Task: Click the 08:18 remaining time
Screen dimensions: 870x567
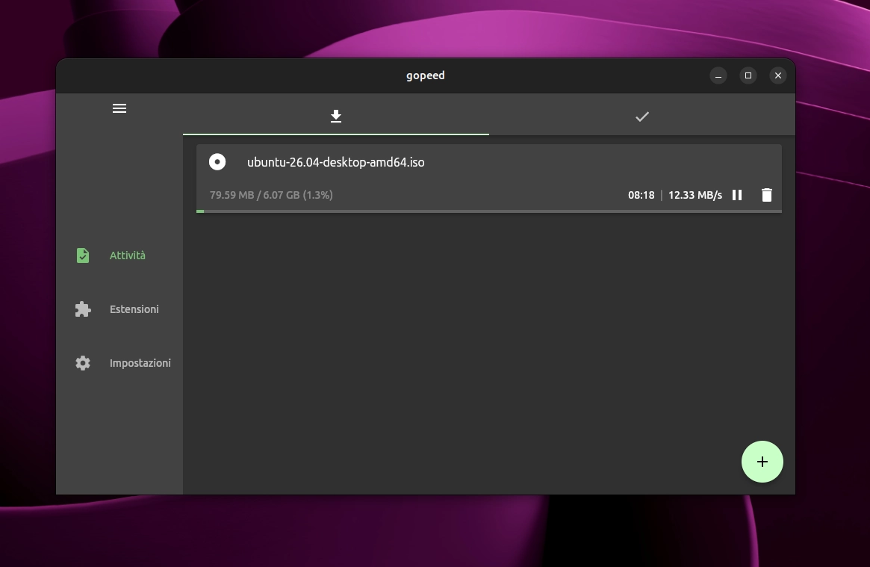Action: click(x=641, y=195)
